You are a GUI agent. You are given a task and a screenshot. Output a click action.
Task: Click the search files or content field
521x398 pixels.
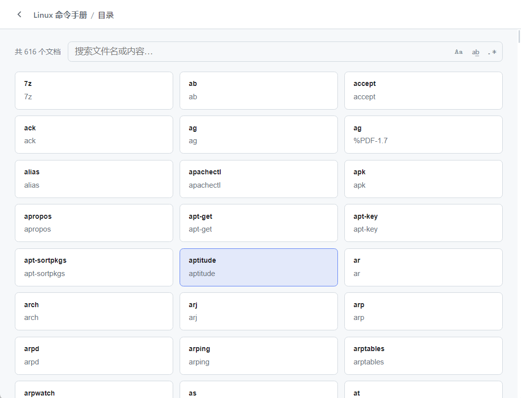(x=257, y=51)
